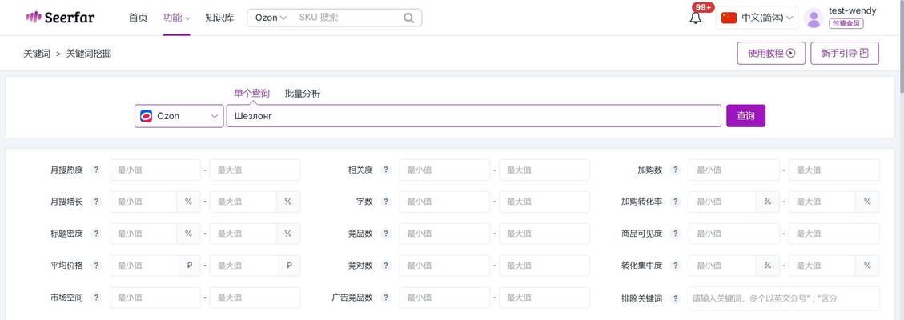Show help for 标题密度
Screen dimensions: 904x320
(97, 234)
